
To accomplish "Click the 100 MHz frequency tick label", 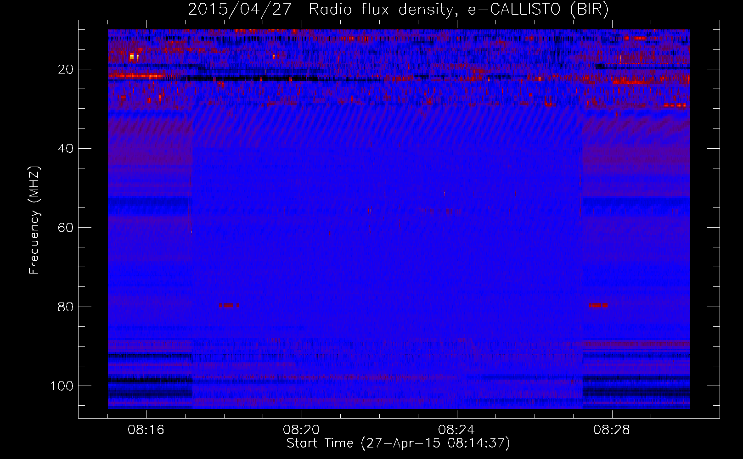I will click(62, 386).
